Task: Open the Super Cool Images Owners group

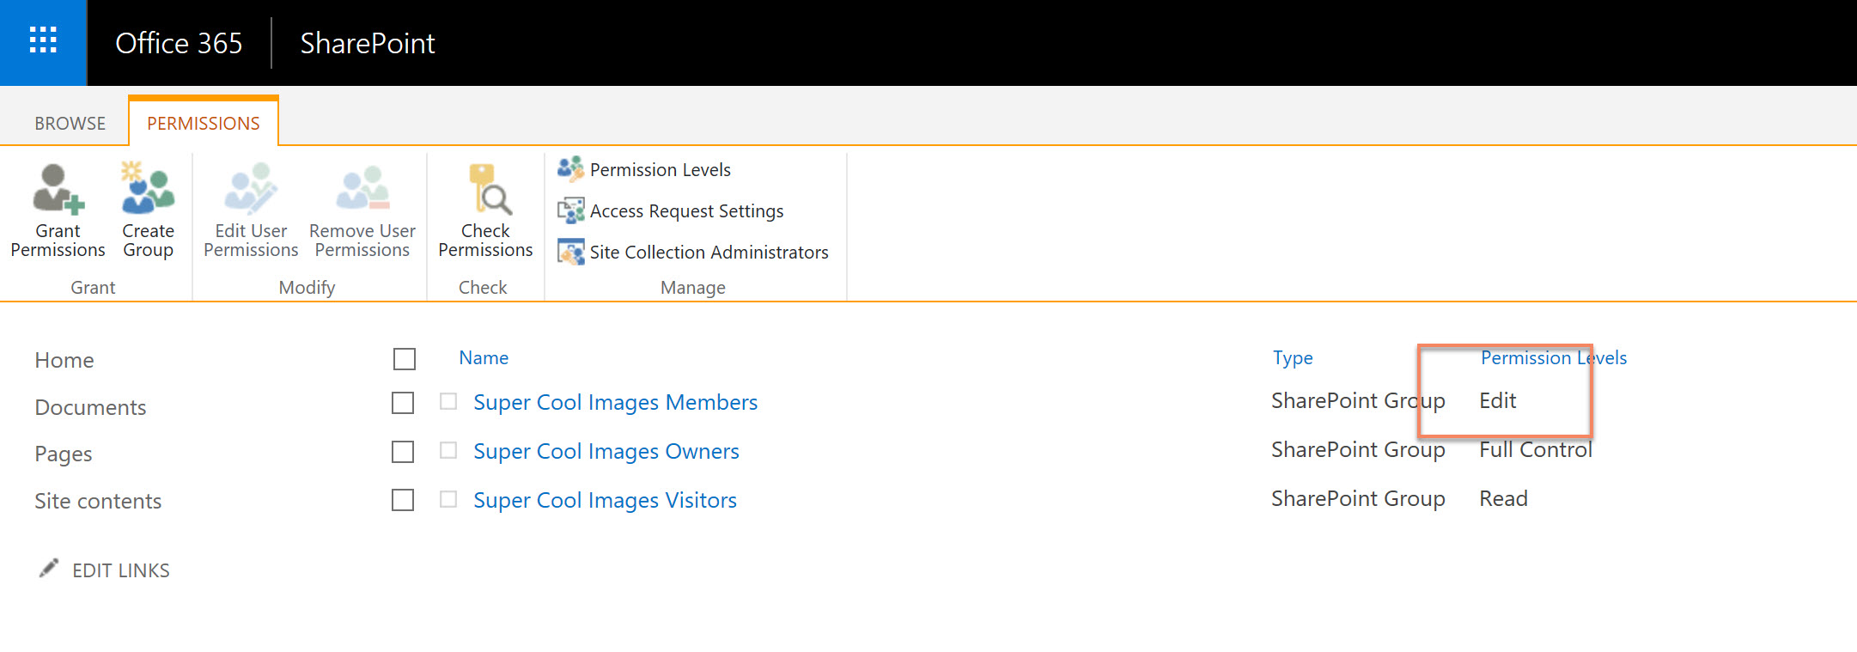Action: pos(606,451)
